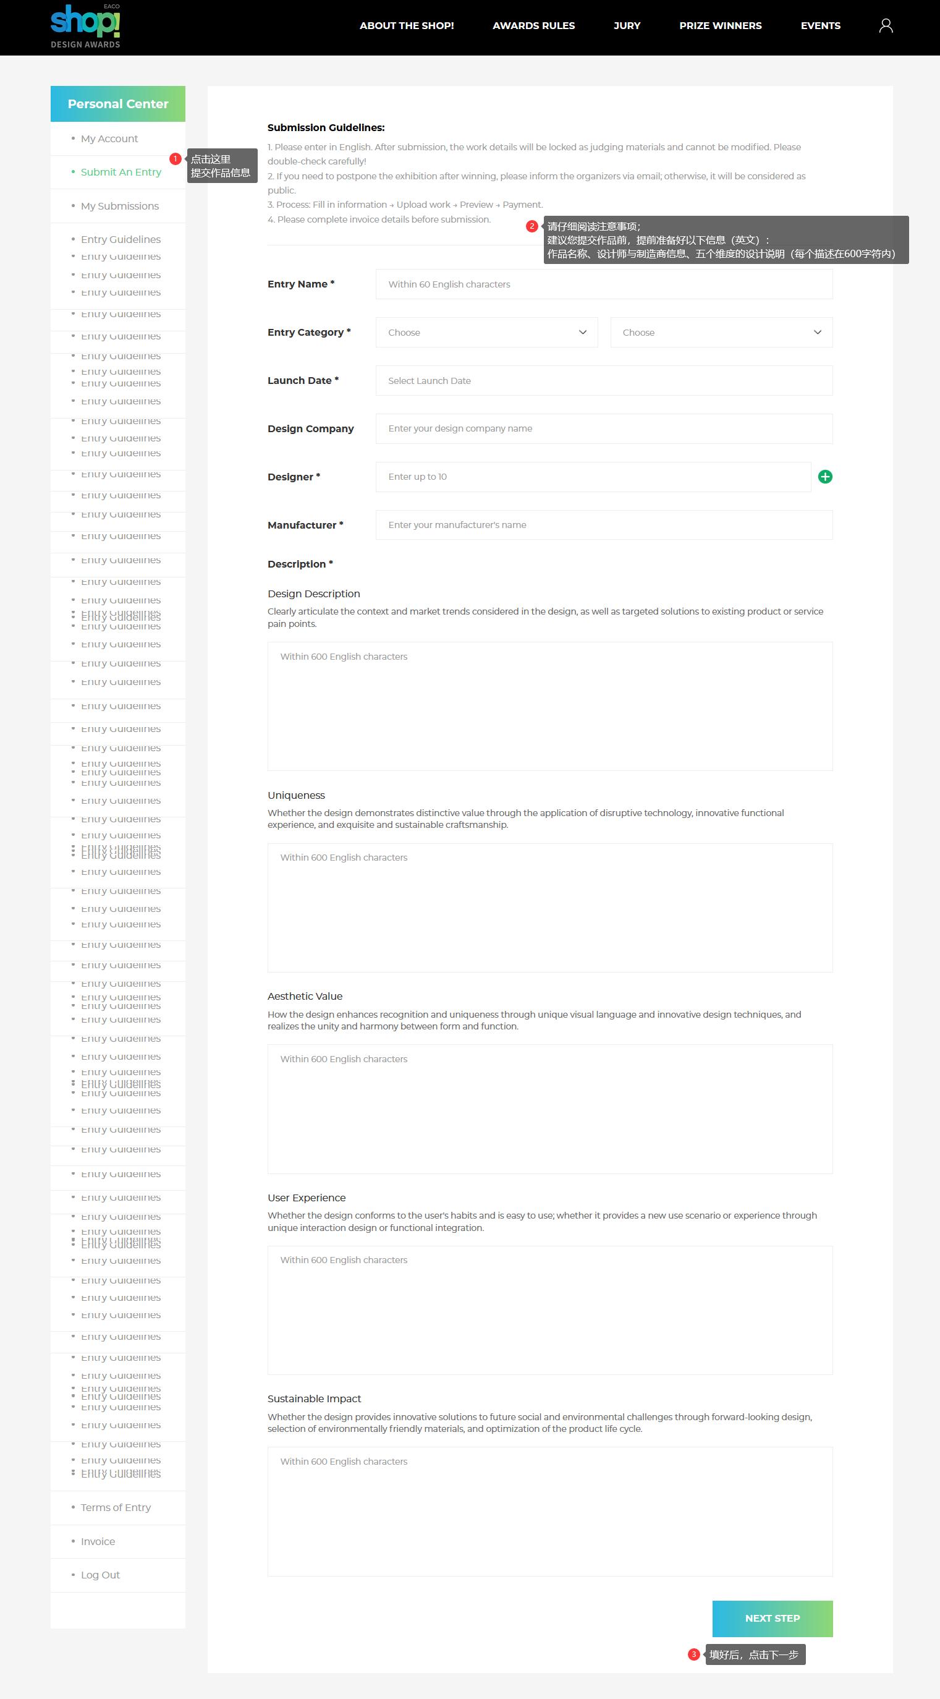Go to Awards Rules page
This screenshot has height=1699, width=940.
pyautogui.click(x=533, y=26)
